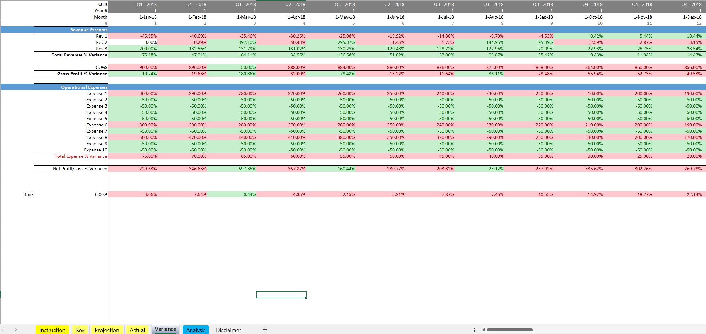This screenshot has width=706, height=334.
Task: Switch to the Rev sheet tab
Action: pyautogui.click(x=80, y=330)
